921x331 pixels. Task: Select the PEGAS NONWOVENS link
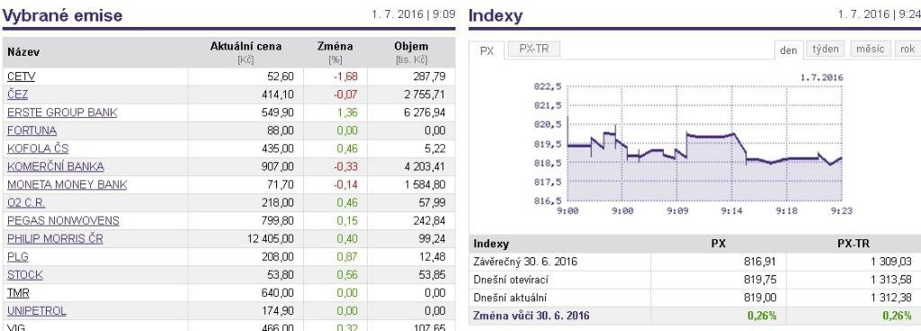click(63, 220)
